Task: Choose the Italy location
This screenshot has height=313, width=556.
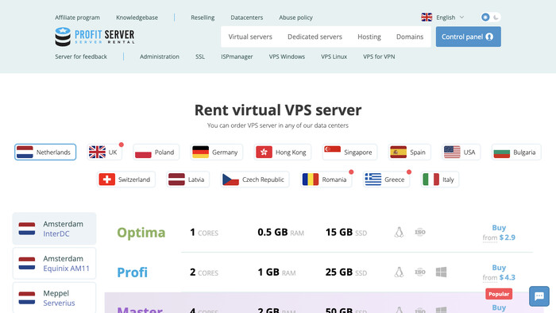Action: pyautogui.click(x=440, y=180)
